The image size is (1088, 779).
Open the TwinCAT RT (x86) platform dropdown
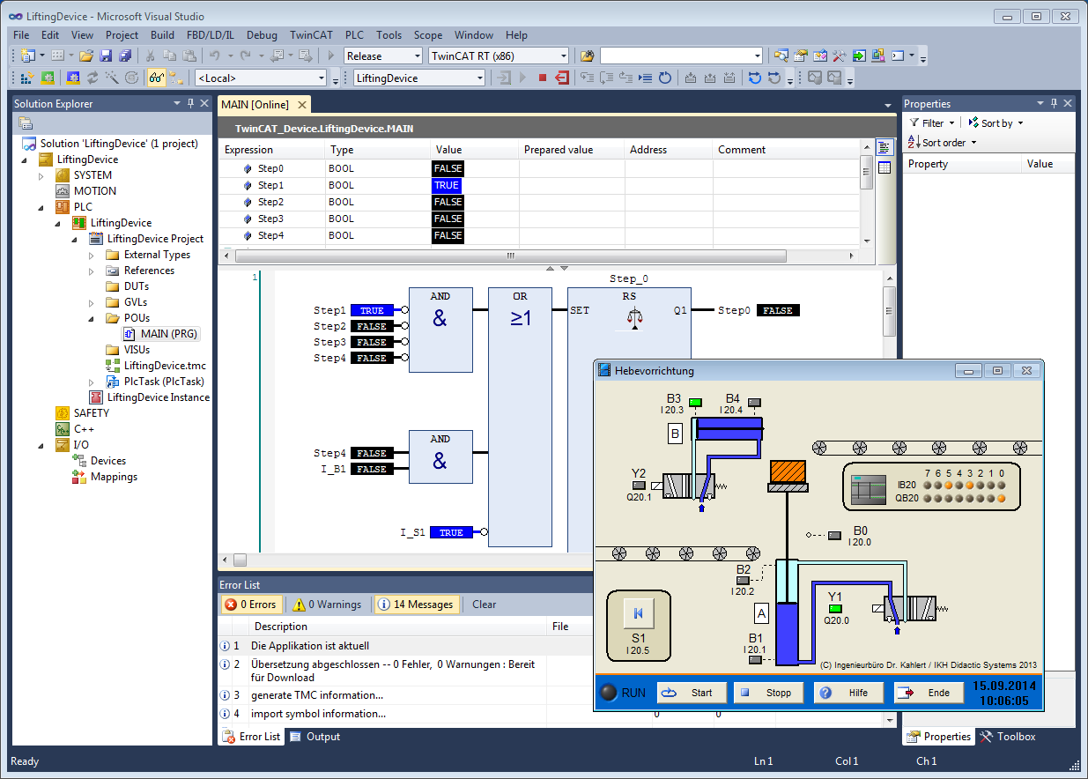pyautogui.click(x=563, y=56)
